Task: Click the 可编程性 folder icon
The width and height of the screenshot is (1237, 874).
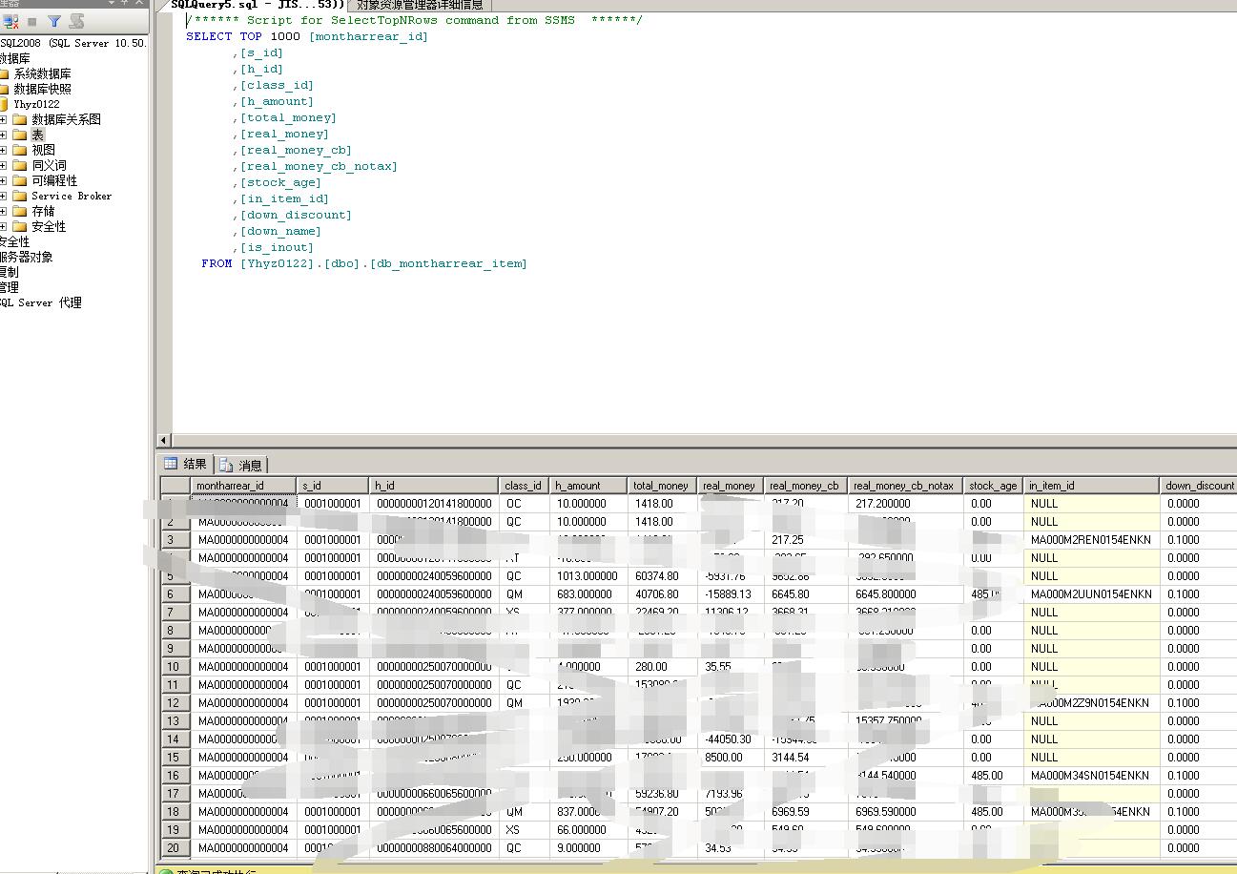Action: (x=20, y=180)
